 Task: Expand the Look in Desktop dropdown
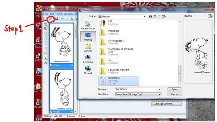coord(144,17)
